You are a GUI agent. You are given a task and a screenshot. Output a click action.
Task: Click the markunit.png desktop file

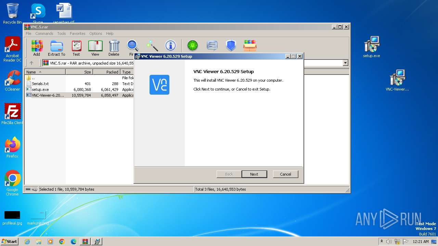[x=38, y=218]
